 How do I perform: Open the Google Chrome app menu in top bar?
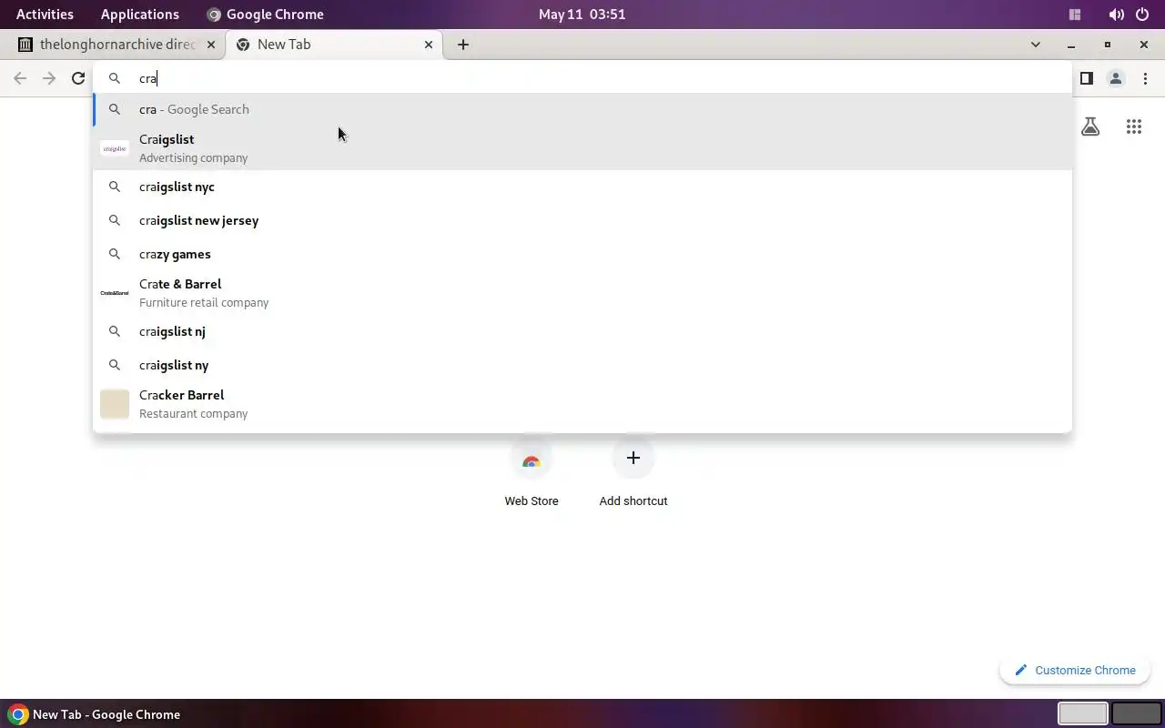coord(265,14)
